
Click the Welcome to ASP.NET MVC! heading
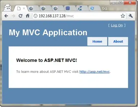tap(47, 60)
